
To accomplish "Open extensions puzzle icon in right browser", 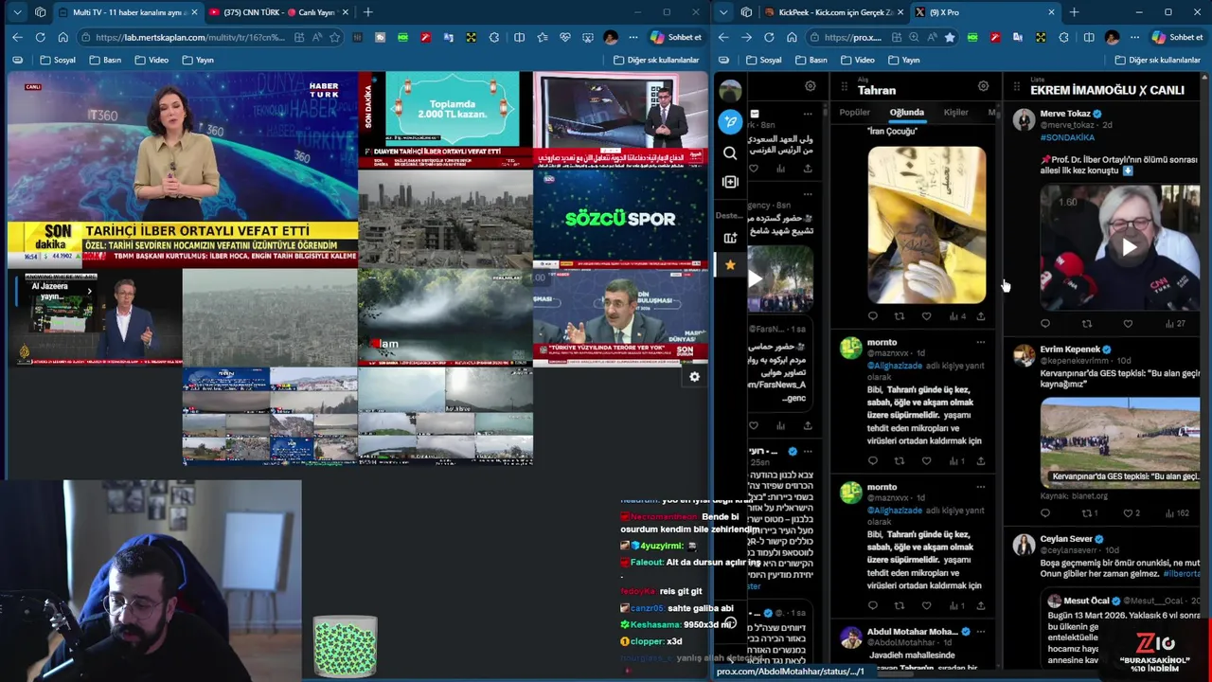I will coord(1063,37).
